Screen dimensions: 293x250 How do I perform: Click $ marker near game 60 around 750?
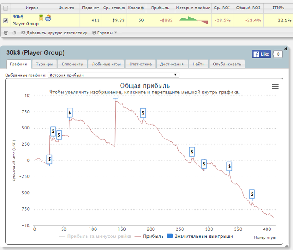click(x=70, y=112)
